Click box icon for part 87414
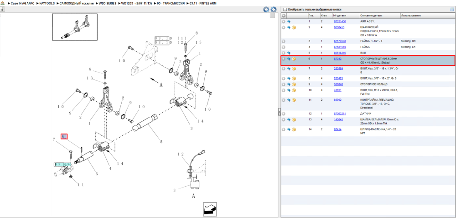Image resolution: width=456 pixels, height=218 pixels. 294,129
